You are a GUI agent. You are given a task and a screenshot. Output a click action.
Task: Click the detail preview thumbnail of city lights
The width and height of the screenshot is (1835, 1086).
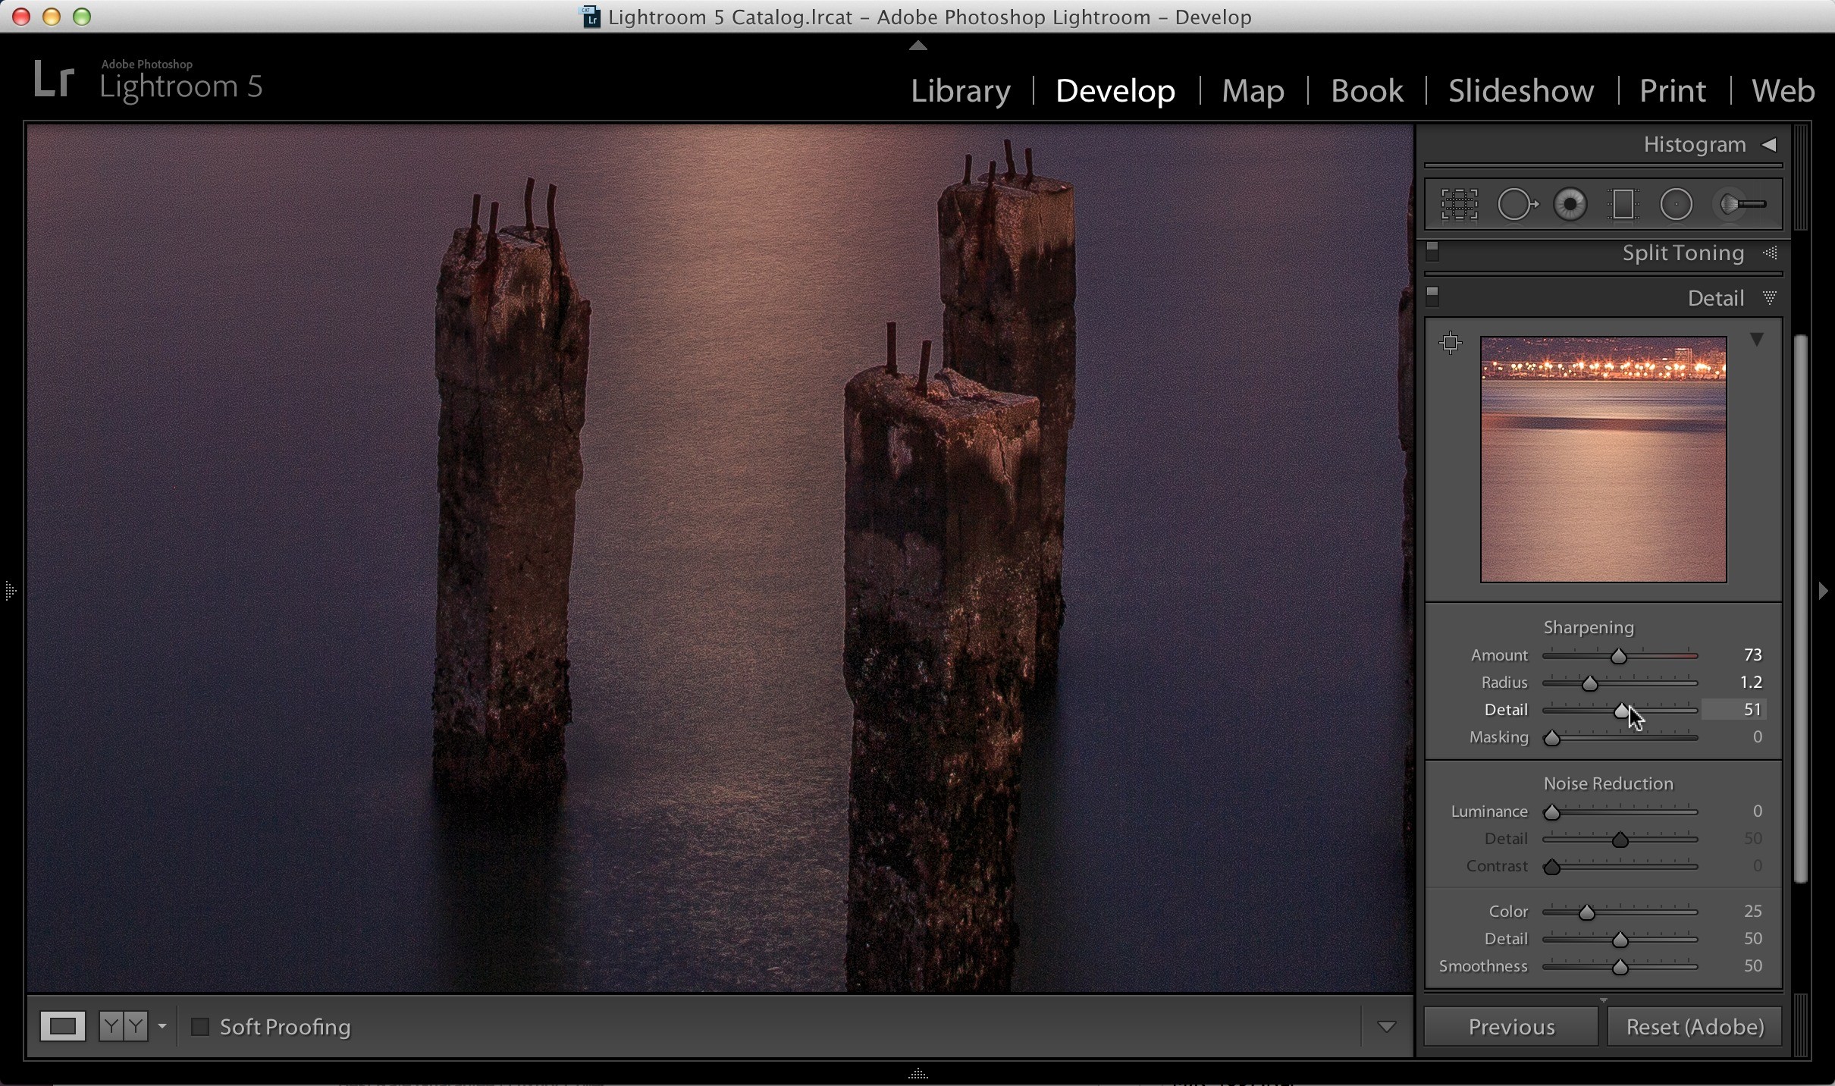[1603, 460]
